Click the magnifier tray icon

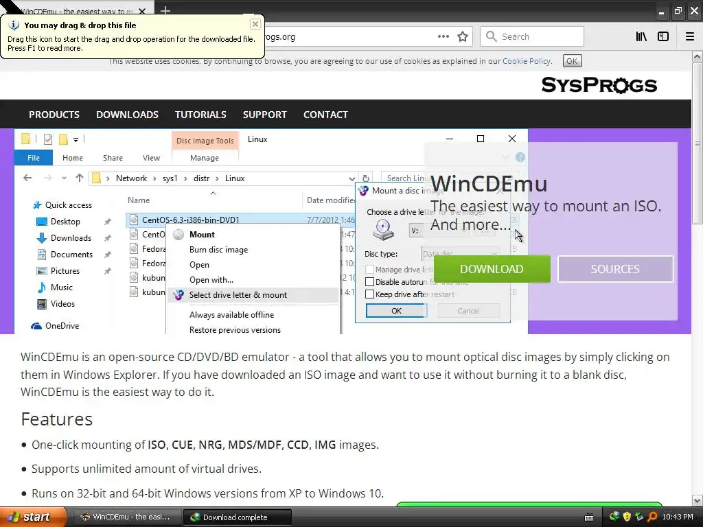[x=652, y=517]
